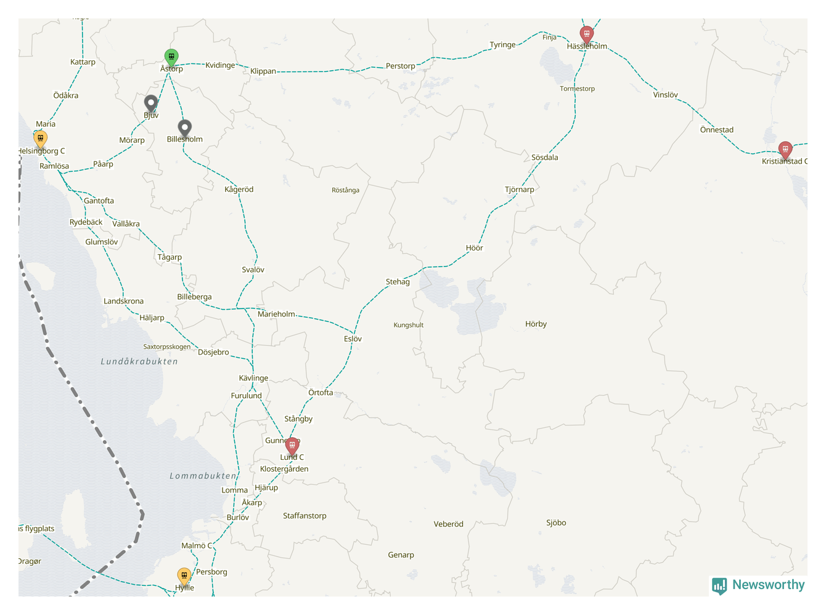The width and height of the screenshot is (826, 615).
Task: Open the Newsworthy logo link
Action: pyautogui.click(x=758, y=585)
